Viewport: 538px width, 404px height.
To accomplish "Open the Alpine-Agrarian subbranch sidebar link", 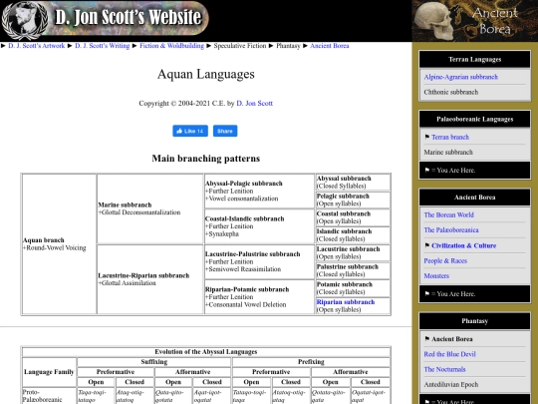I will [x=460, y=77].
